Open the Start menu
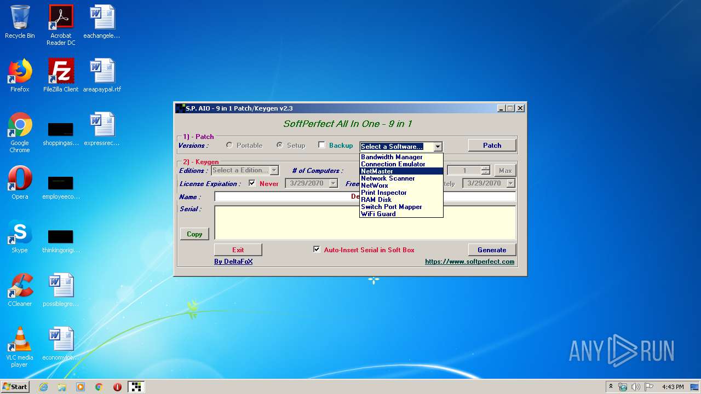The width and height of the screenshot is (701, 394). (15, 387)
